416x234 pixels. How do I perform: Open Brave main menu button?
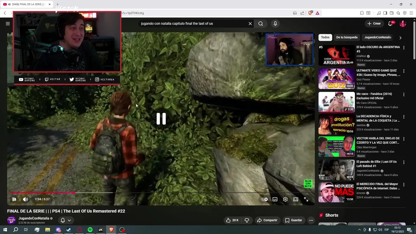click(x=411, y=13)
